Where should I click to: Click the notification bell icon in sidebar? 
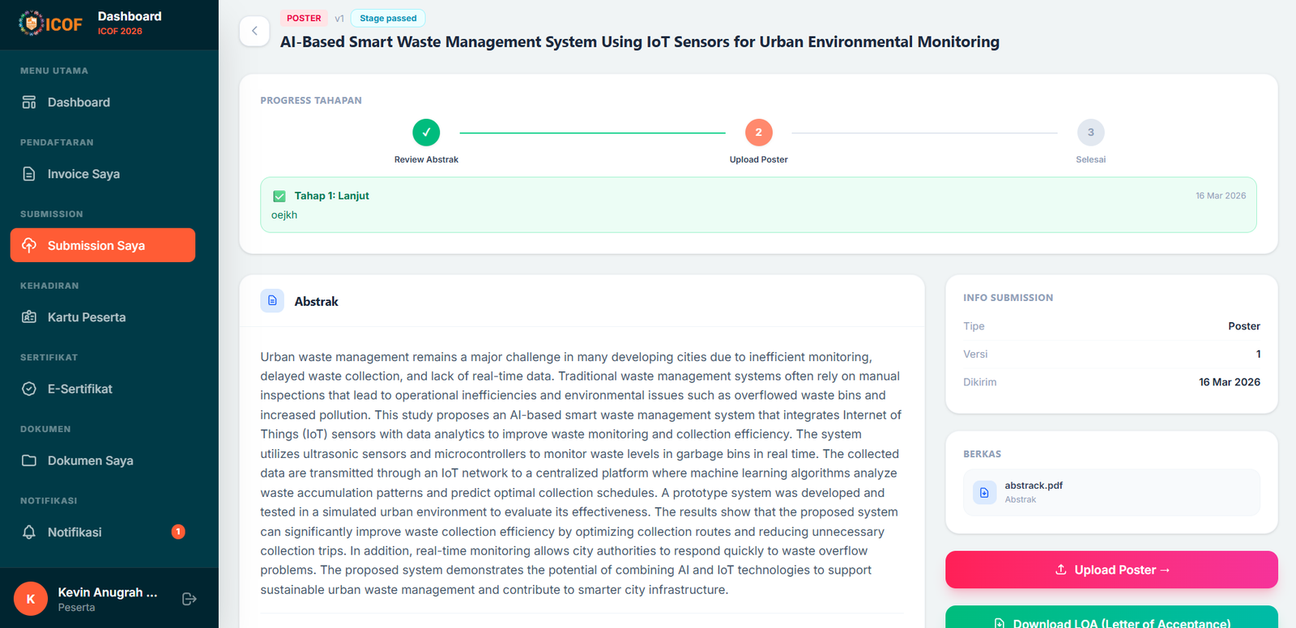(x=29, y=532)
